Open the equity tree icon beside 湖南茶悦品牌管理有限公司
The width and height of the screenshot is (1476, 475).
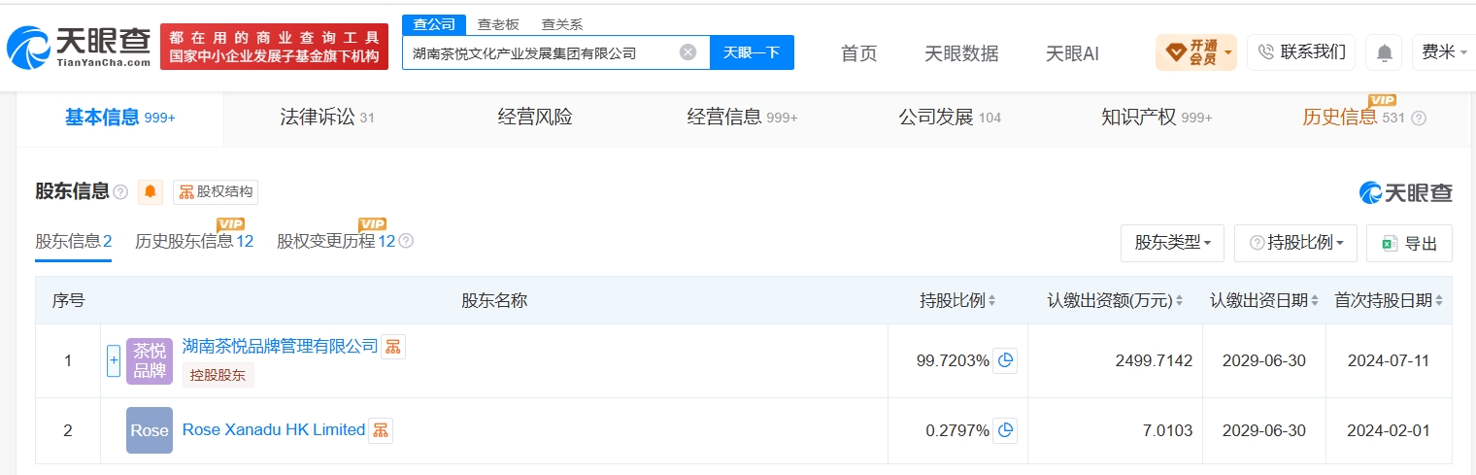[x=392, y=346]
